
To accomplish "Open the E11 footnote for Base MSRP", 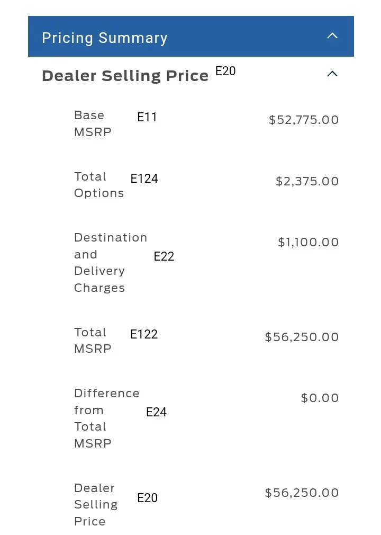I will (147, 117).
